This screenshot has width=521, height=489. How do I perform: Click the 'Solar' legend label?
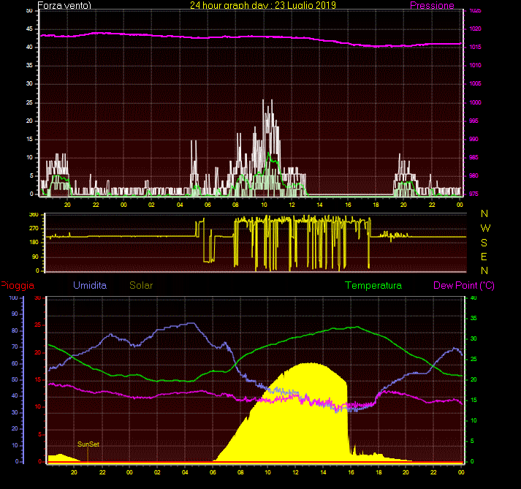pyautogui.click(x=141, y=285)
